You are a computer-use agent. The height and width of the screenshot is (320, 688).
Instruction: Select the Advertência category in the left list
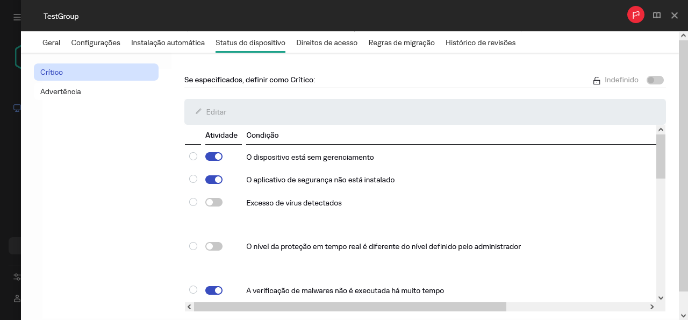click(60, 91)
